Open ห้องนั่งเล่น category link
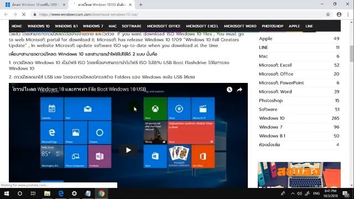 click(269, 145)
